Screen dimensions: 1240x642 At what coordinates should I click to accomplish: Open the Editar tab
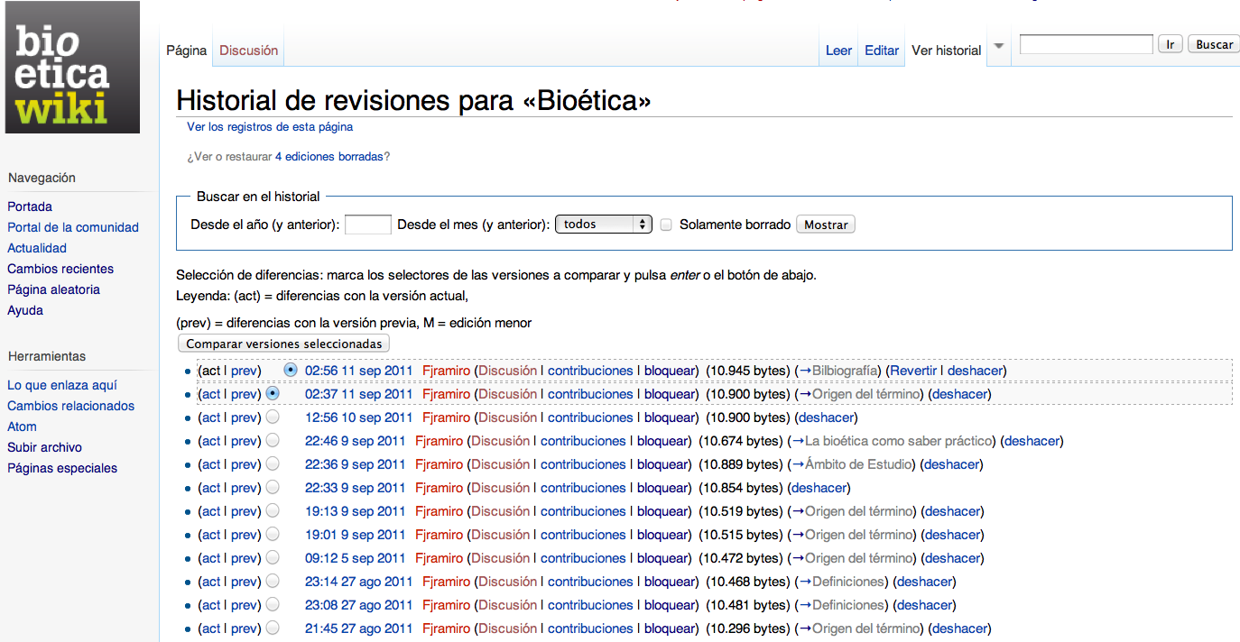(x=881, y=50)
